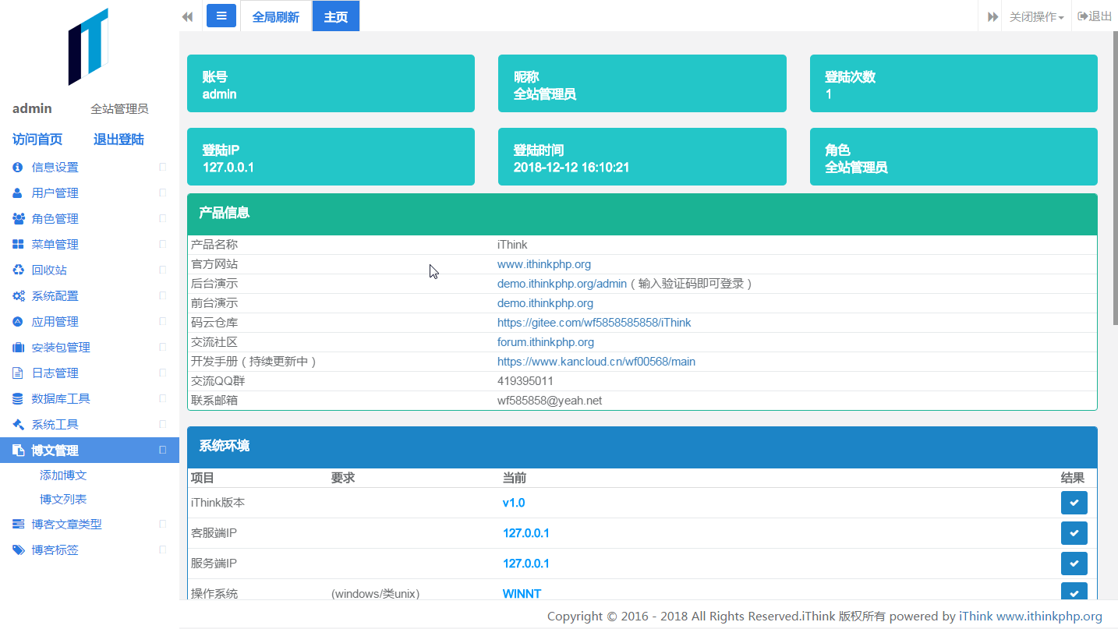The width and height of the screenshot is (1118, 629).
Task: Expand the 用户管理 menu arrow
Action: click(163, 193)
